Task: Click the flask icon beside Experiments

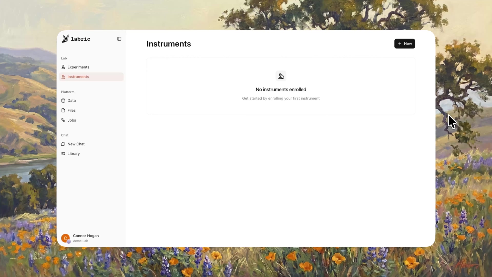Action: 63,67
